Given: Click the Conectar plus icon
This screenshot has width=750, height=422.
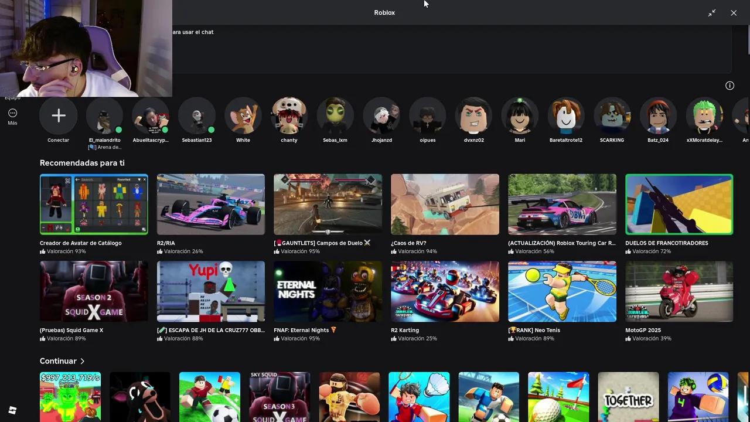Looking at the screenshot, I should (x=58, y=116).
